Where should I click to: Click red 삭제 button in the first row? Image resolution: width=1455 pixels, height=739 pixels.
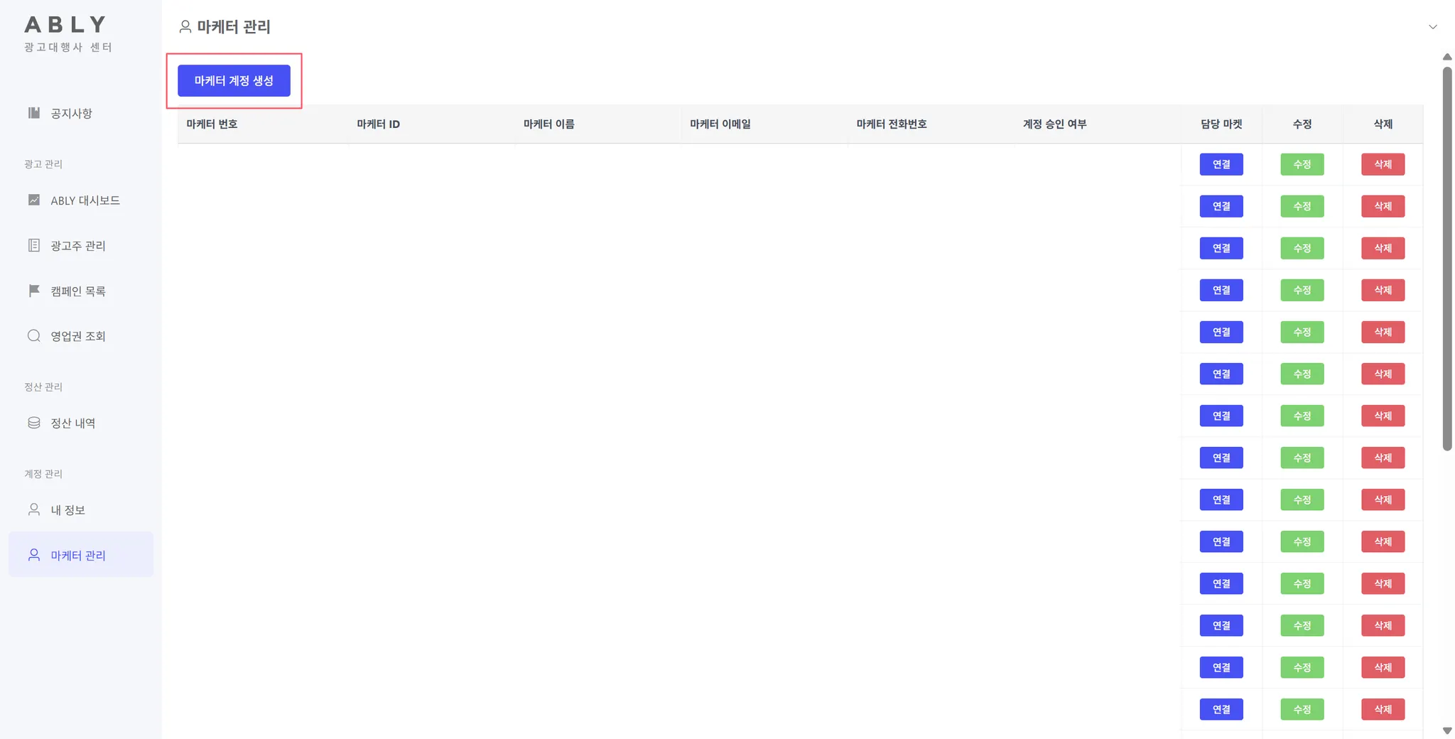[1383, 164]
